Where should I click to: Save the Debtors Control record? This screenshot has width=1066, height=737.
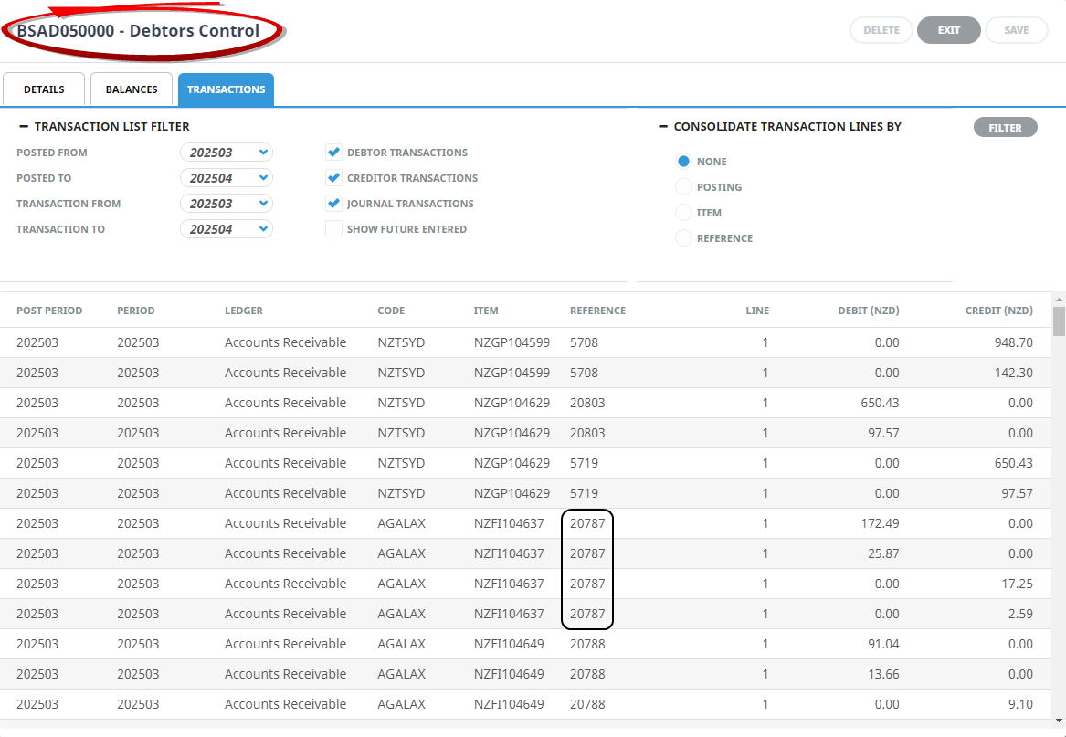(1016, 29)
